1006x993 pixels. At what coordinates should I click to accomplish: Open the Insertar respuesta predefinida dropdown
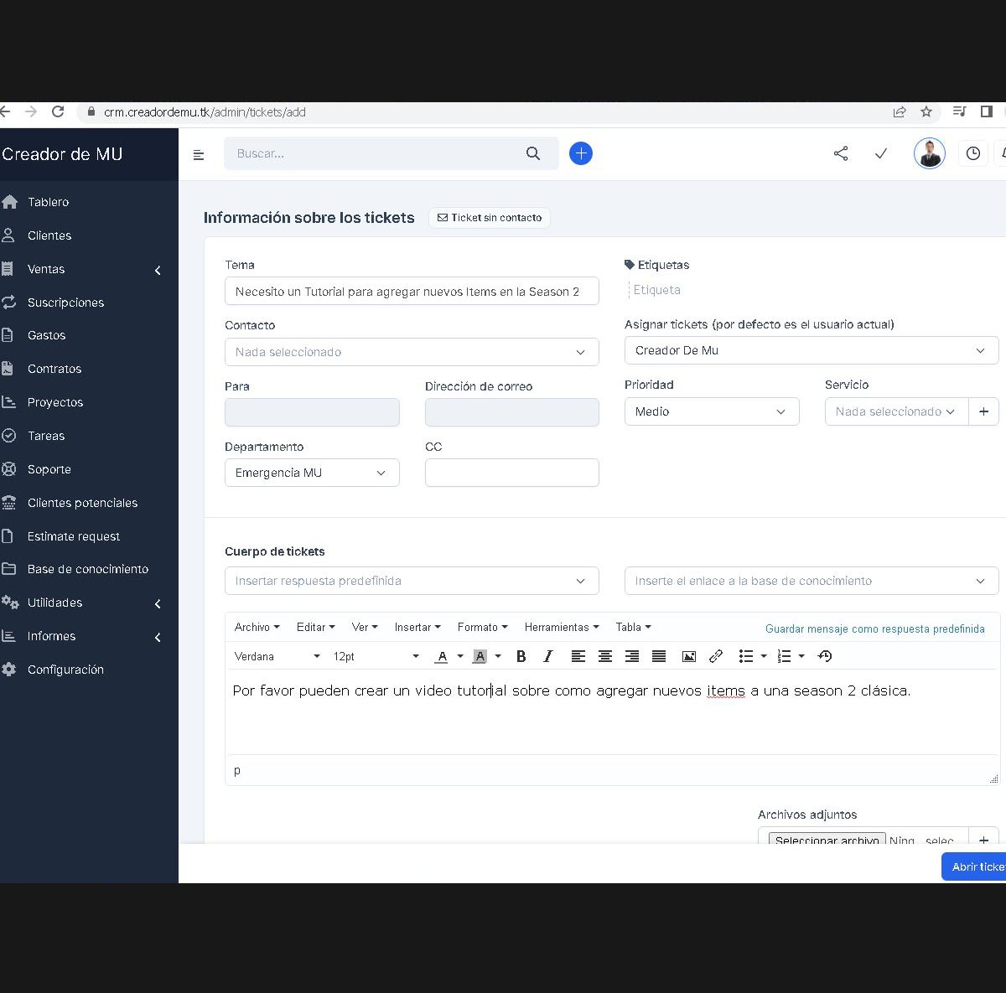click(x=412, y=581)
